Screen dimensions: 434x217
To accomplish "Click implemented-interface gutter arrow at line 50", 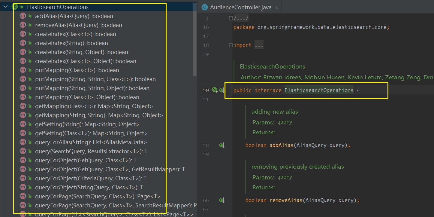I will pyautogui.click(x=222, y=90).
